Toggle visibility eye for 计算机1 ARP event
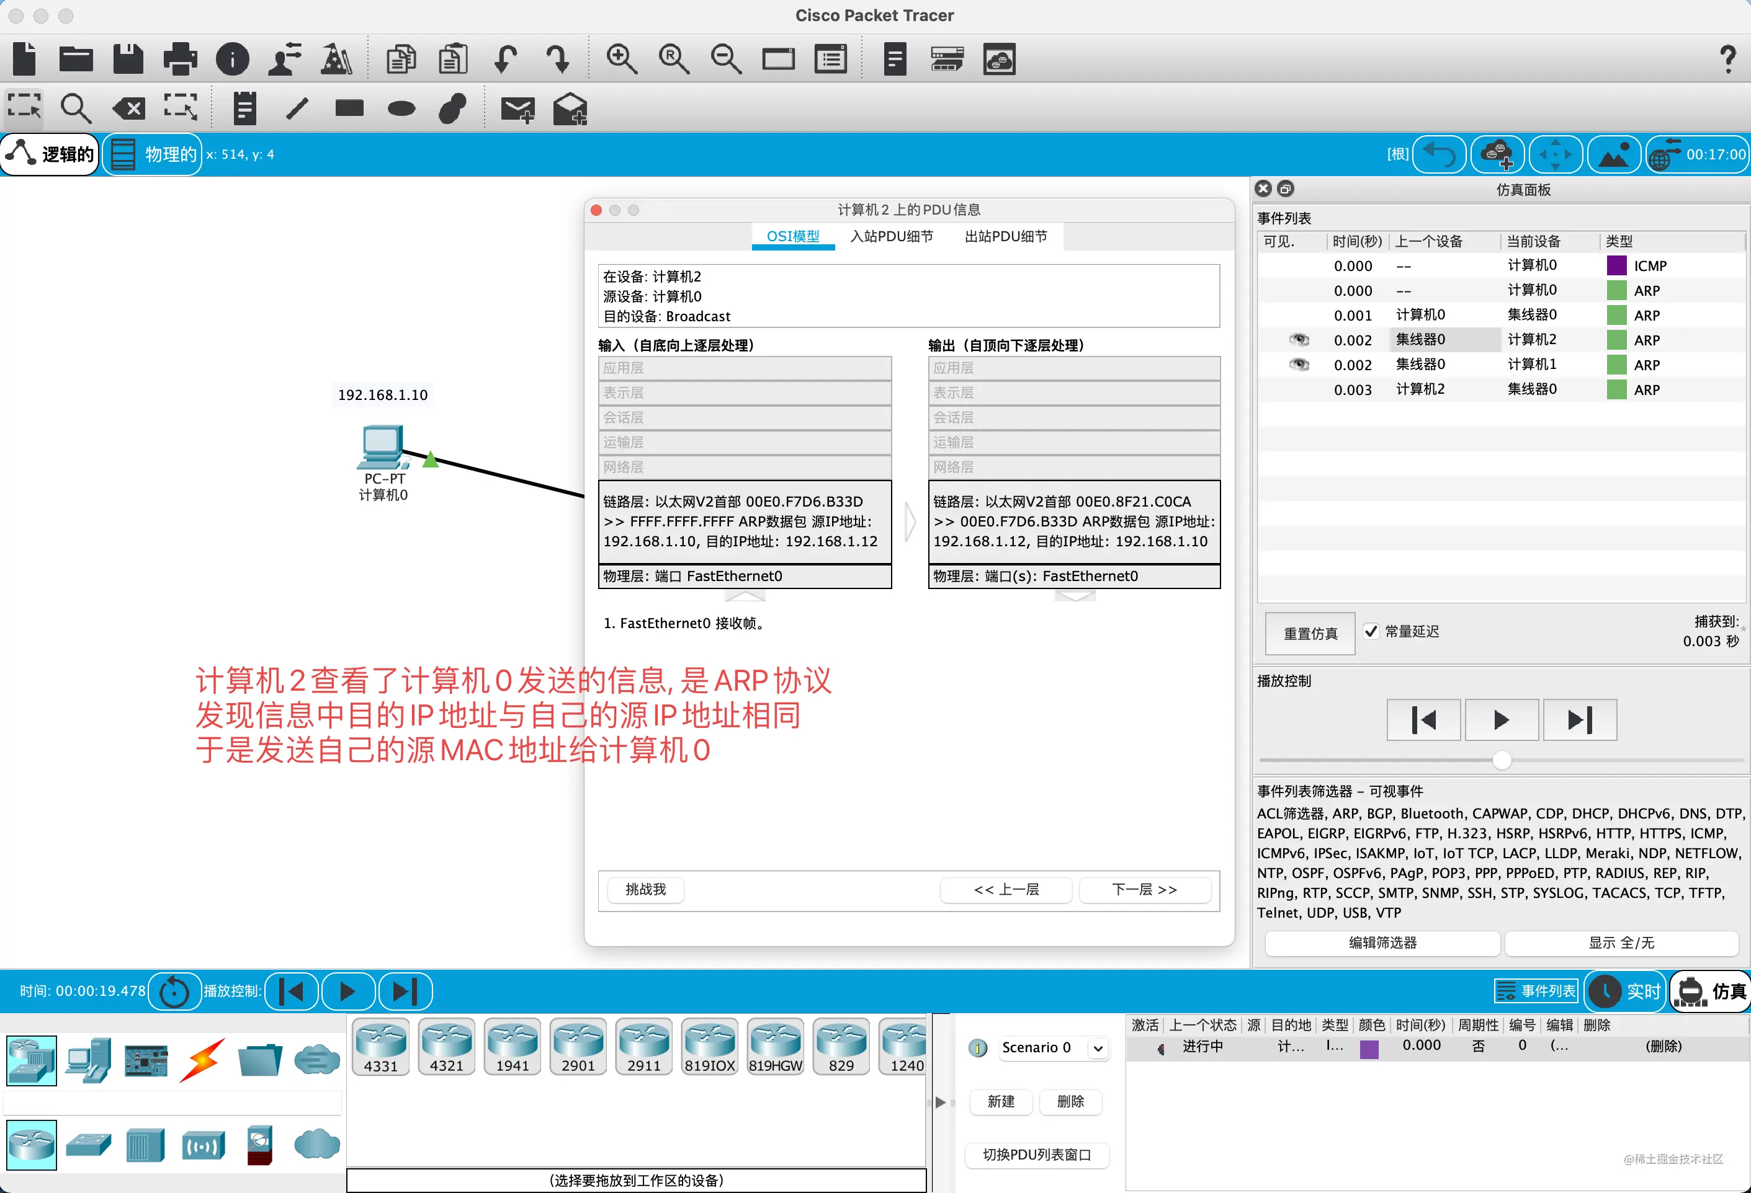 click(x=1299, y=365)
